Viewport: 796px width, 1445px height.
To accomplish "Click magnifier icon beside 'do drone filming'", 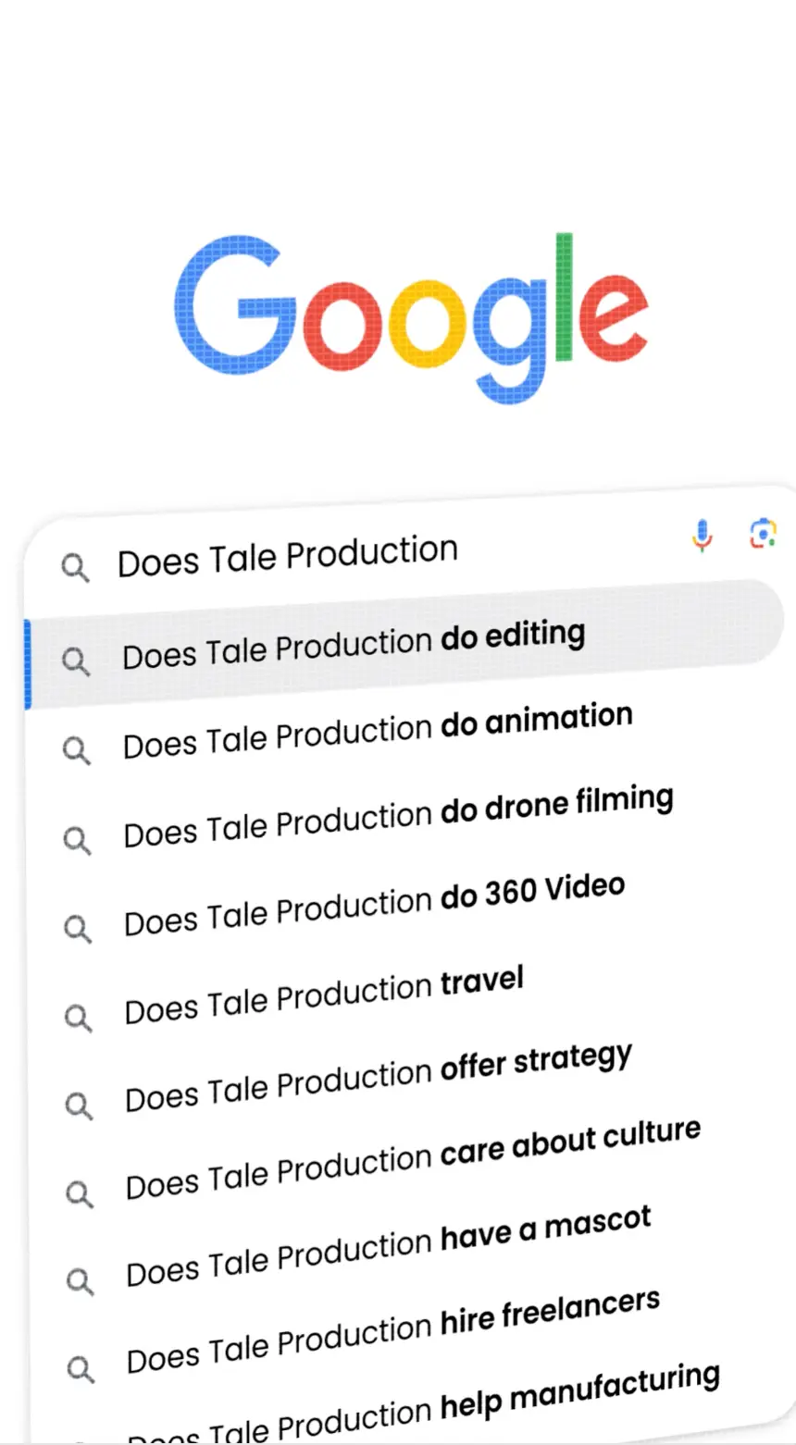I will [77, 840].
